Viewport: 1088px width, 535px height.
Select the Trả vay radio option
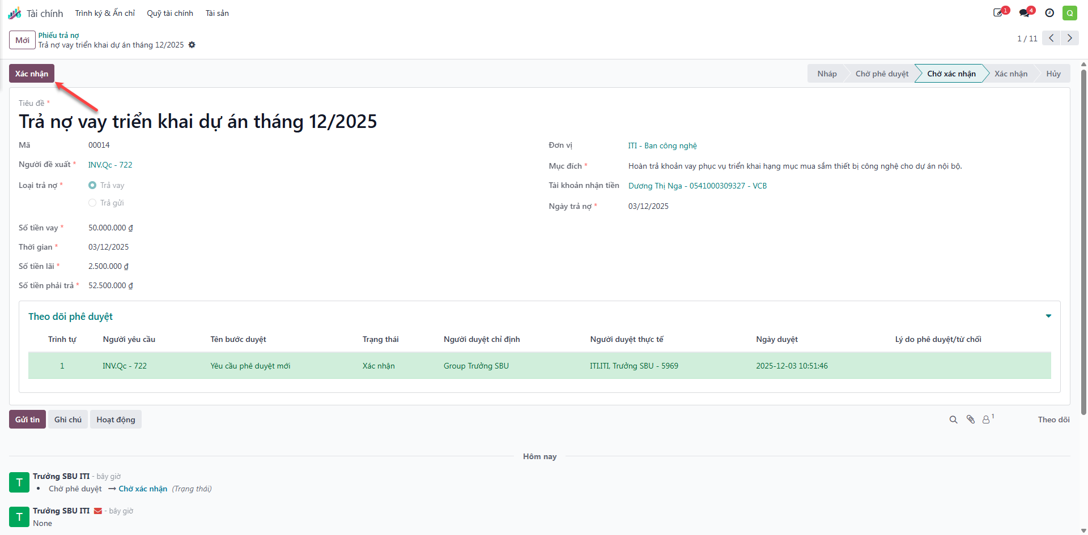(x=92, y=185)
